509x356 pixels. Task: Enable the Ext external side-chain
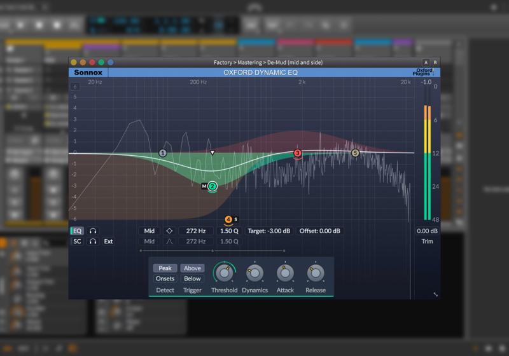tap(109, 242)
